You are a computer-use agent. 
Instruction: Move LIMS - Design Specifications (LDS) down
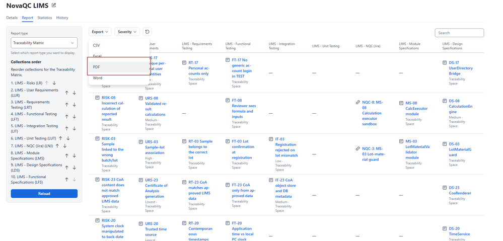(x=75, y=167)
